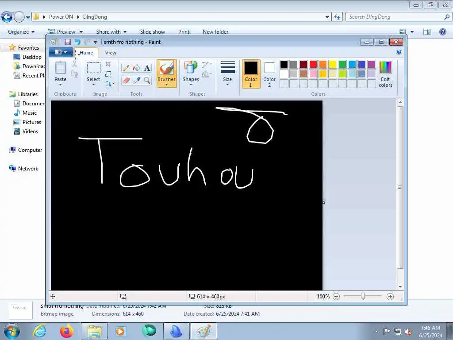453x340 pixels.
Task: Click the Cut scissors icon
Action: click(x=74, y=64)
